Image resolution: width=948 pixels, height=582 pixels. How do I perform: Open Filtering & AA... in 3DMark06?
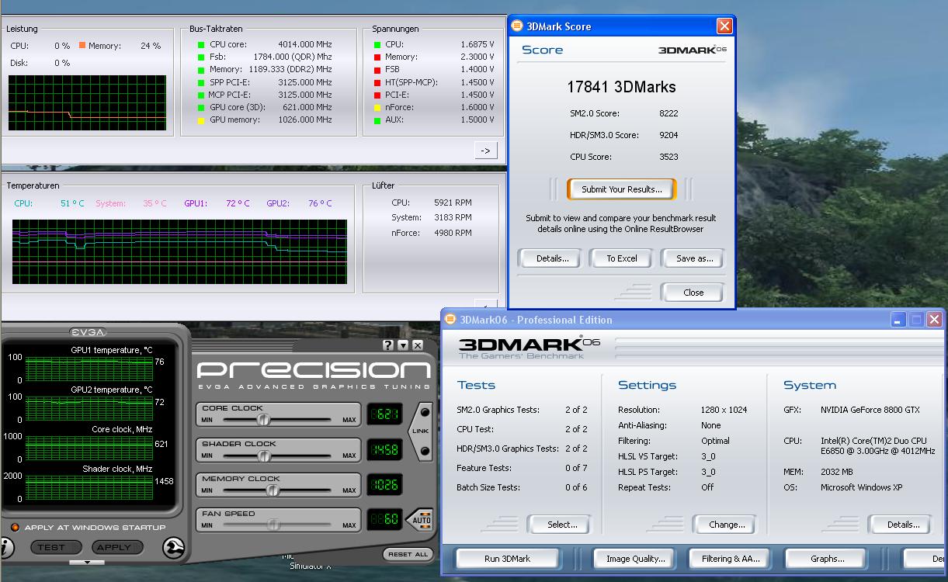point(731,559)
